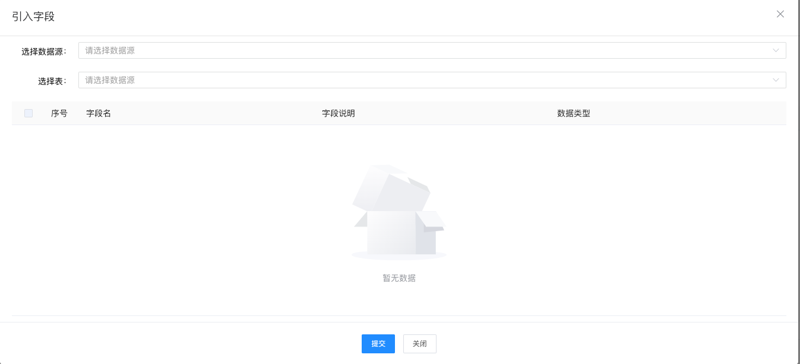Click the 选择表 label
800x364 pixels.
[x=53, y=81]
